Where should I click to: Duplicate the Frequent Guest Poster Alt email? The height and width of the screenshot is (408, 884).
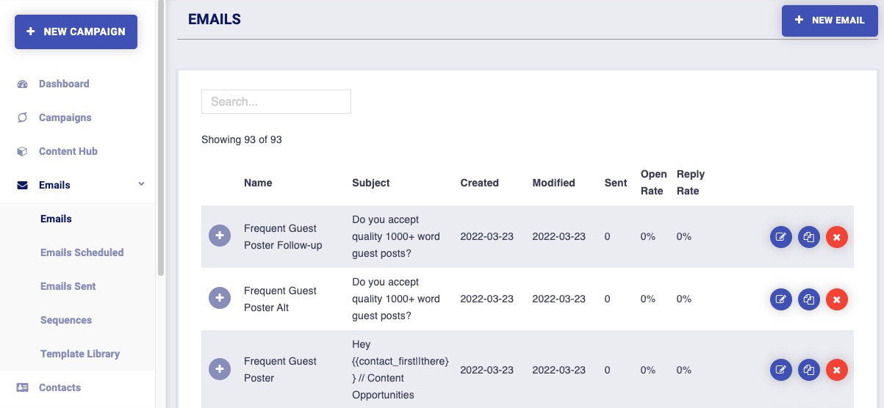point(809,299)
